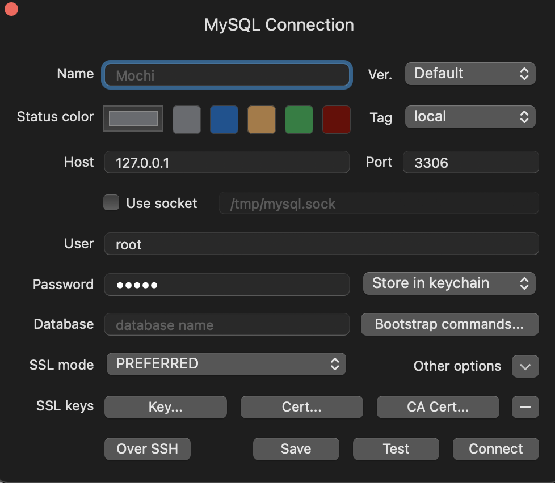The height and width of the screenshot is (483, 555).
Task: Select the orange status color
Action: (261, 119)
